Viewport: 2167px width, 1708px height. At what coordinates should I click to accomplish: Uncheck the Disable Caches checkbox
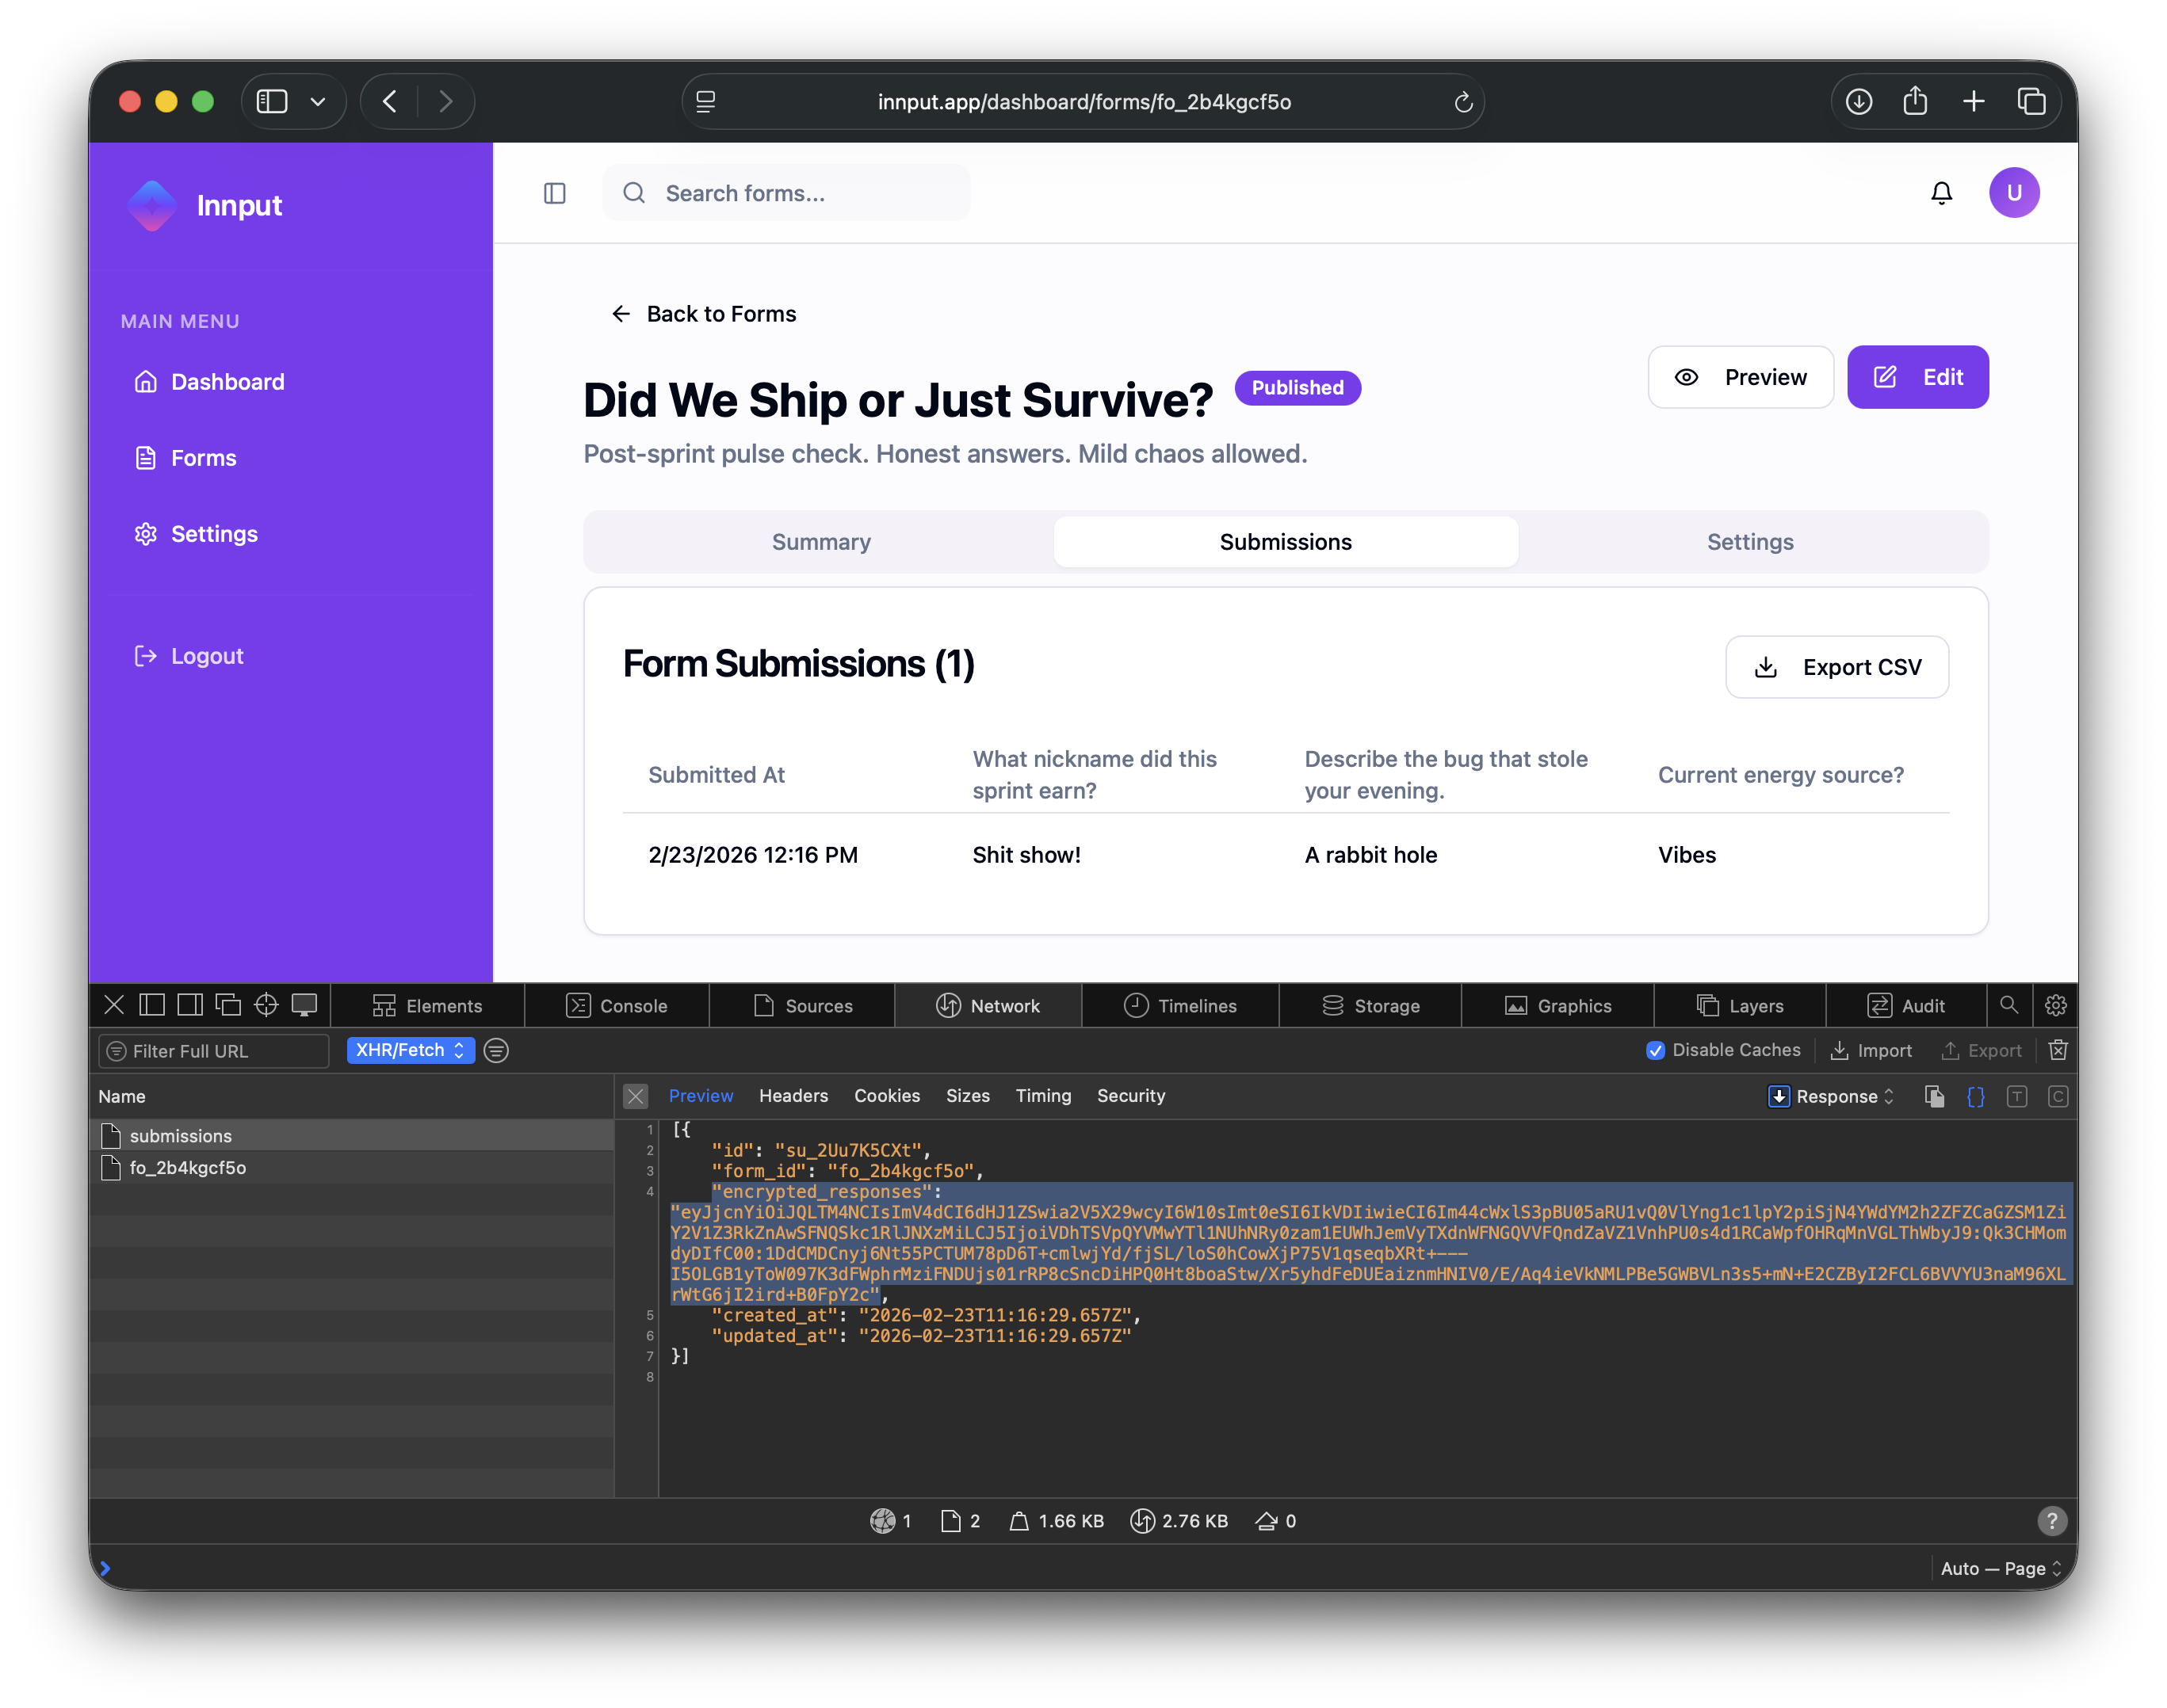tap(1656, 1050)
